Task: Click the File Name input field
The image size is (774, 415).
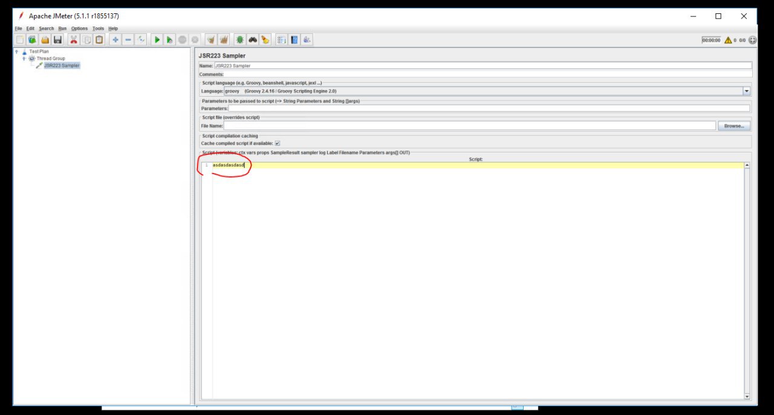Action: click(x=470, y=126)
